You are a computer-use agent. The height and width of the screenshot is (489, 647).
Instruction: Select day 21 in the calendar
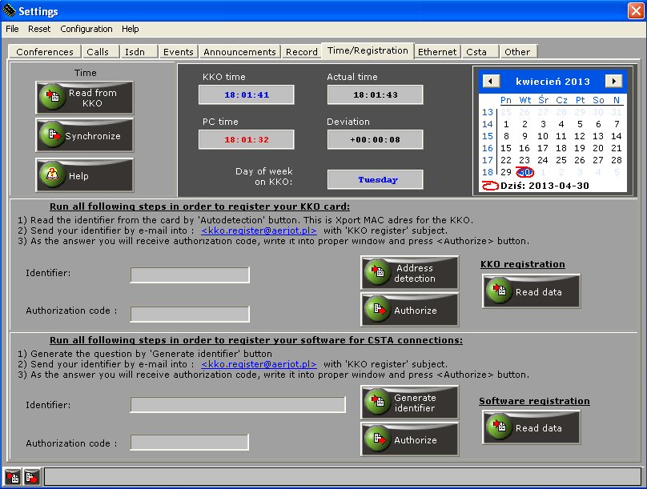pos(617,148)
